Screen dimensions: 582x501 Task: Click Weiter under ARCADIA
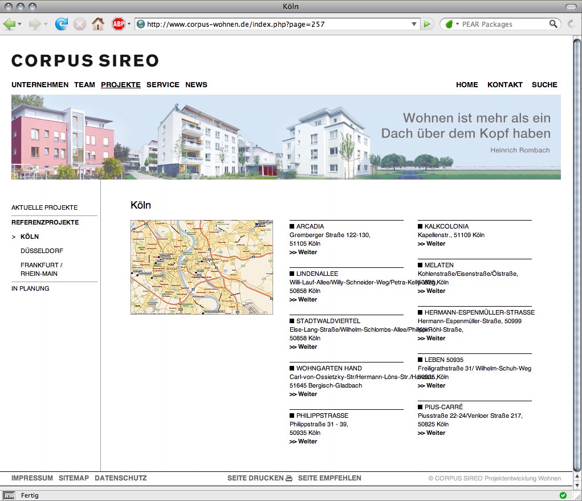click(303, 252)
